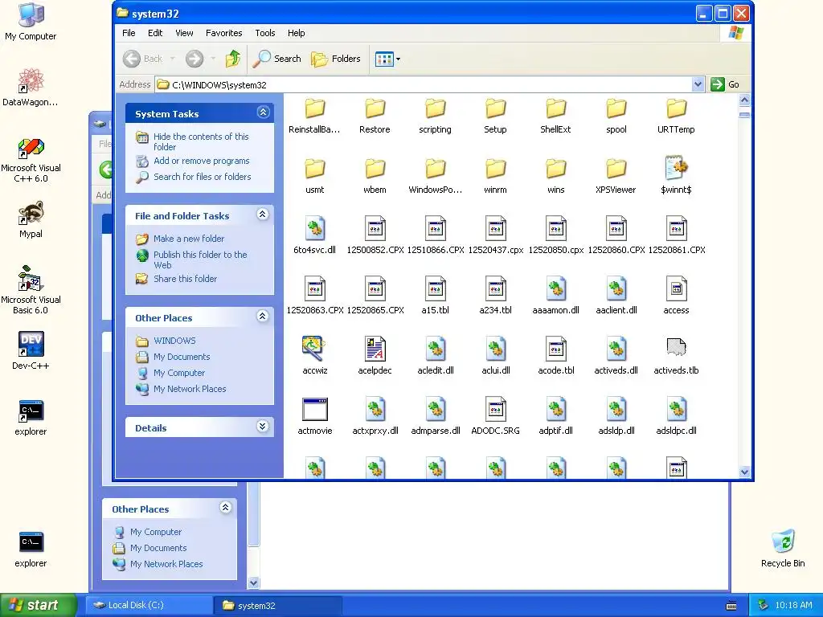Image resolution: width=823 pixels, height=617 pixels.
Task: Select the Setup folder icon
Action: click(495, 108)
